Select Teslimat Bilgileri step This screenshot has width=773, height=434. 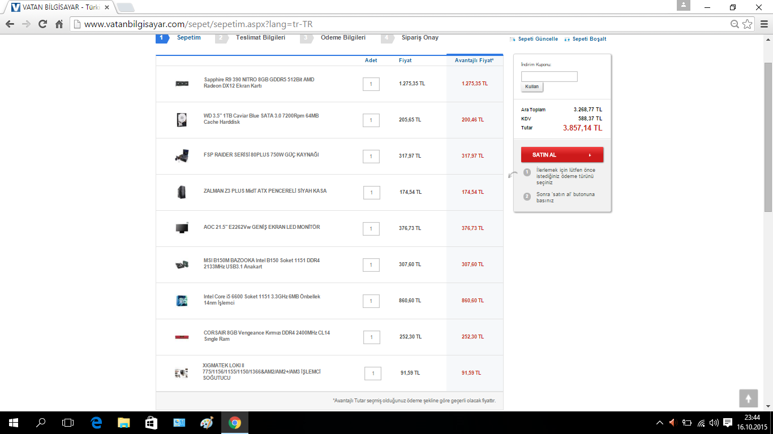(x=260, y=38)
